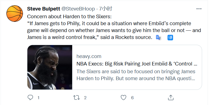Click the James Harden photo thumbnail

50,67
